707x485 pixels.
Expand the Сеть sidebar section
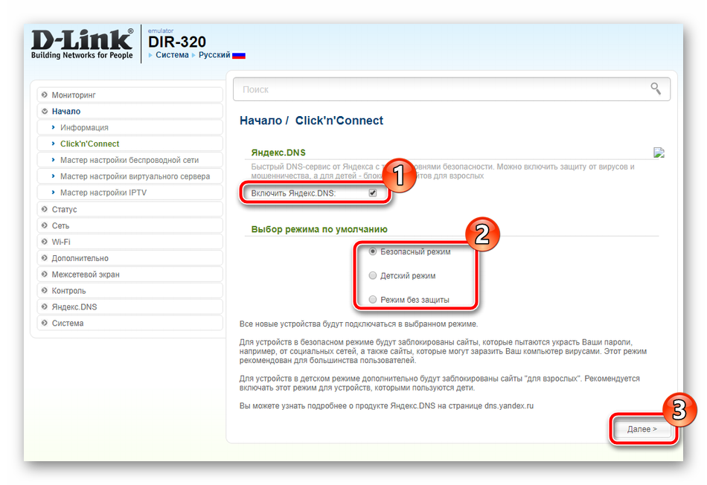[129, 225]
